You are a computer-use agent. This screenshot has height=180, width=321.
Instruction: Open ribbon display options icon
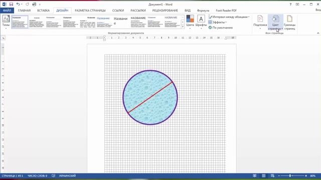click(297, 4)
